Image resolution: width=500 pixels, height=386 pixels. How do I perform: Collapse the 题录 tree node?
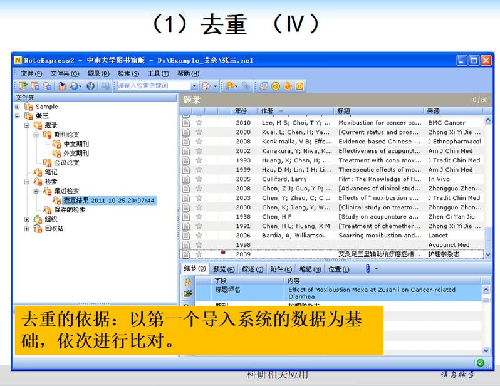[x=27, y=125]
